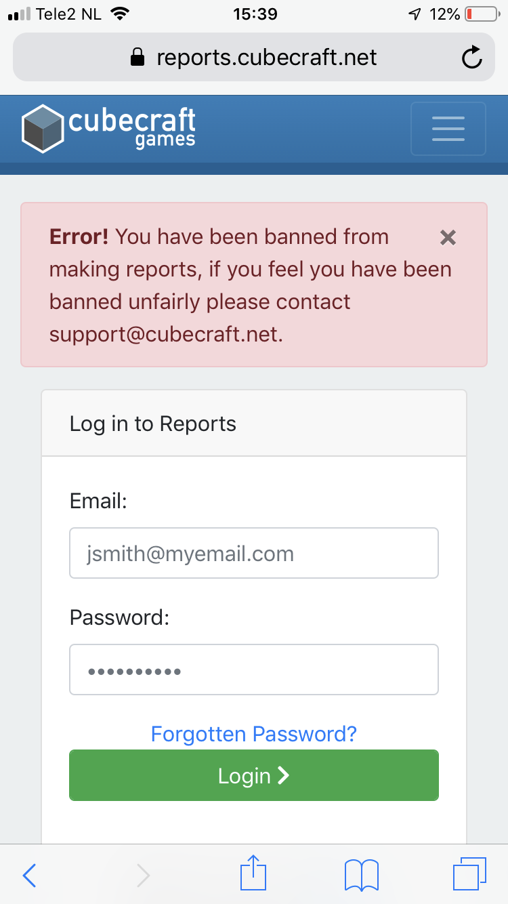Image resolution: width=508 pixels, height=904 pixels.
Task: Reload the page in Safari
Action: point(472,58)
